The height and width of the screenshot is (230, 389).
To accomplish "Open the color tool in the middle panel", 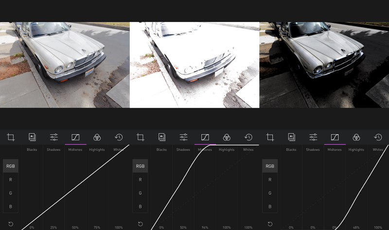I will [227, 138].
